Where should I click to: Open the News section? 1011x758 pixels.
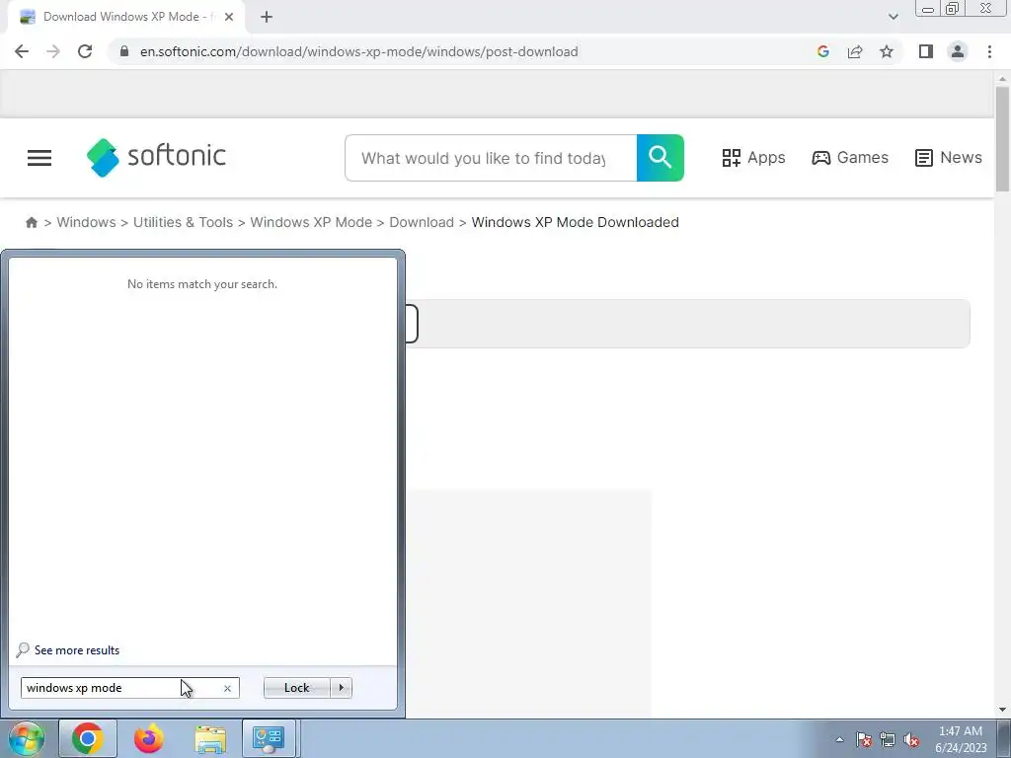pyautogui.click(x=949, y=157)
